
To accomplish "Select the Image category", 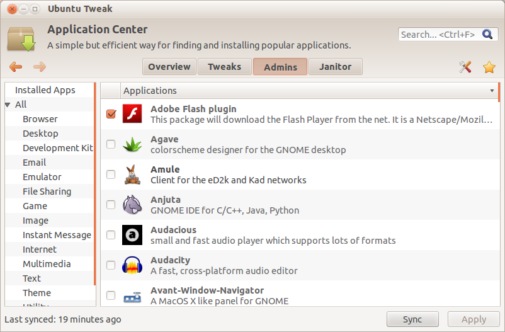I will (35, 220).
